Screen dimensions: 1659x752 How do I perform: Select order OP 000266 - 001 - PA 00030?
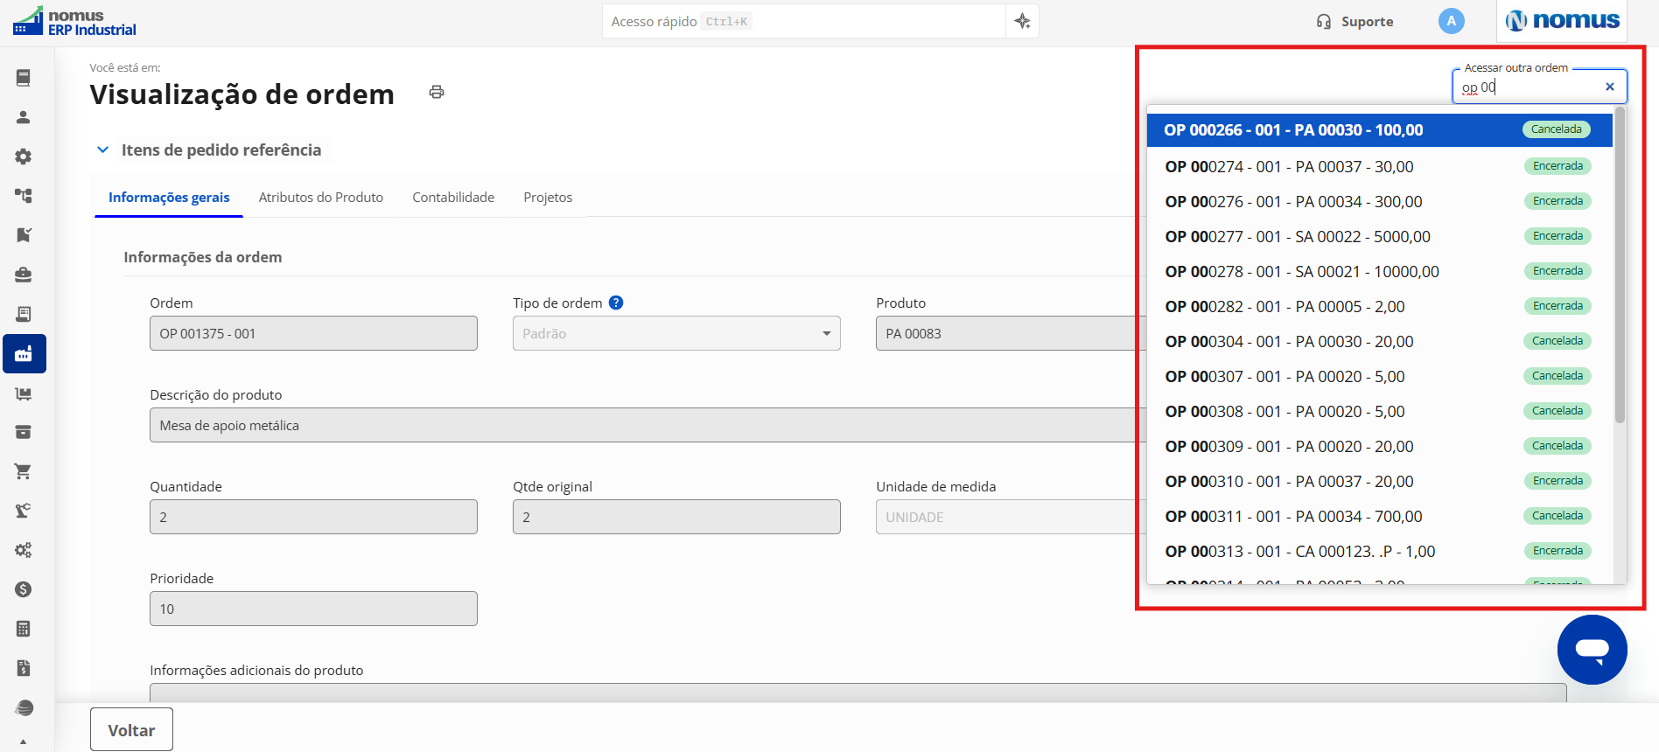[1380, 129]
